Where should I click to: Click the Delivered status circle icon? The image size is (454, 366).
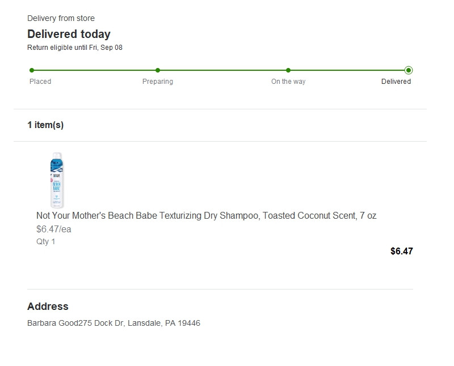pyautogui.click(x=409, y=70)
